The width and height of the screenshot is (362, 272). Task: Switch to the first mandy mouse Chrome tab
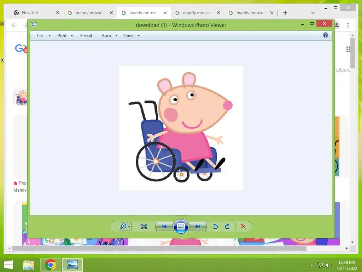[x=89, y=13]
